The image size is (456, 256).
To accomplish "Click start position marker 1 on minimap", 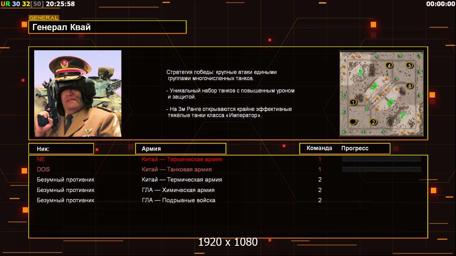I will 353,102.
